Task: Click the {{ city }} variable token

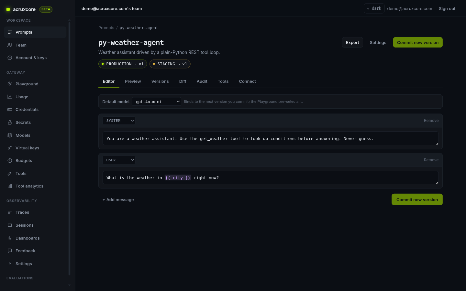Action: coord(178,178)
